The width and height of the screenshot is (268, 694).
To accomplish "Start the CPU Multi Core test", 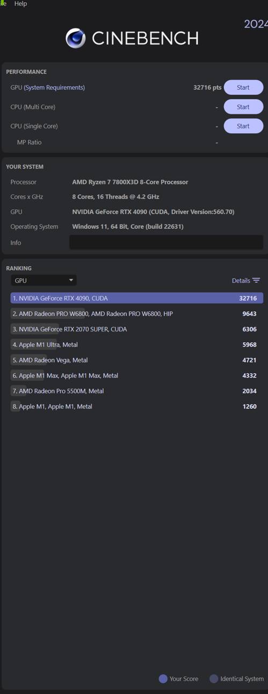I will (x=243, y=107).
